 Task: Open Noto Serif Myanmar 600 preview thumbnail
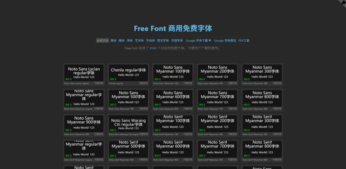coord(173,149)
